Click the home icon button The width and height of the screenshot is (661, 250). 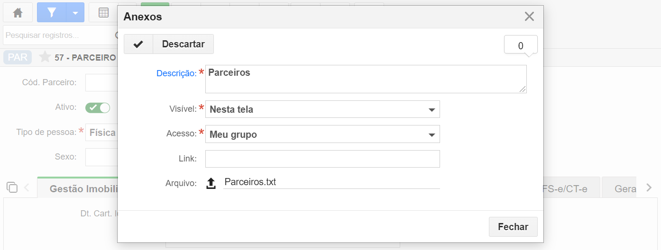[18, 12]
